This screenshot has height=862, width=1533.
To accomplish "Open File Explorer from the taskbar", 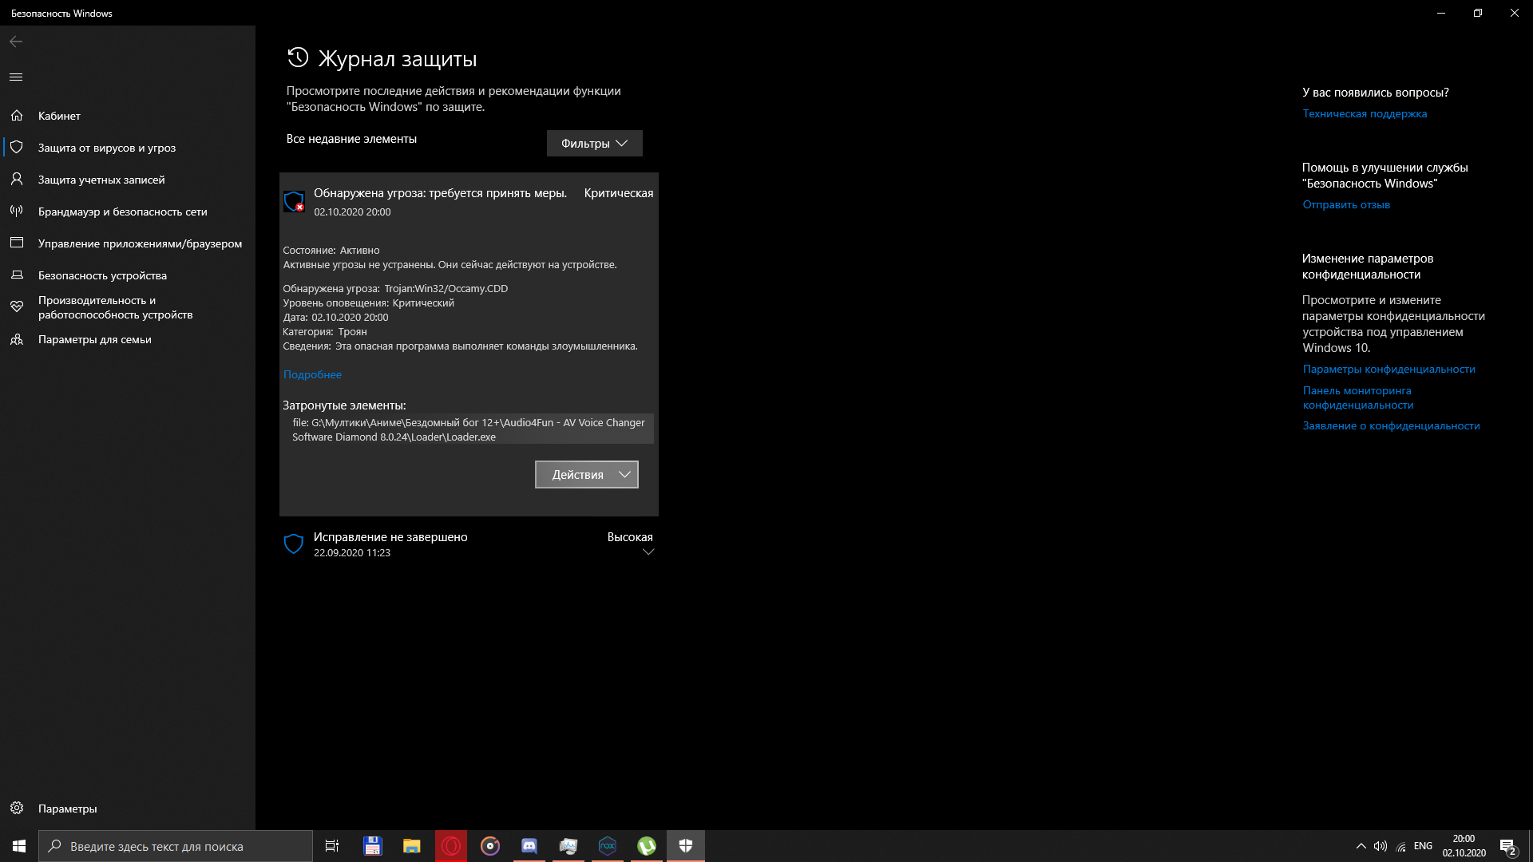I will 412,846.
